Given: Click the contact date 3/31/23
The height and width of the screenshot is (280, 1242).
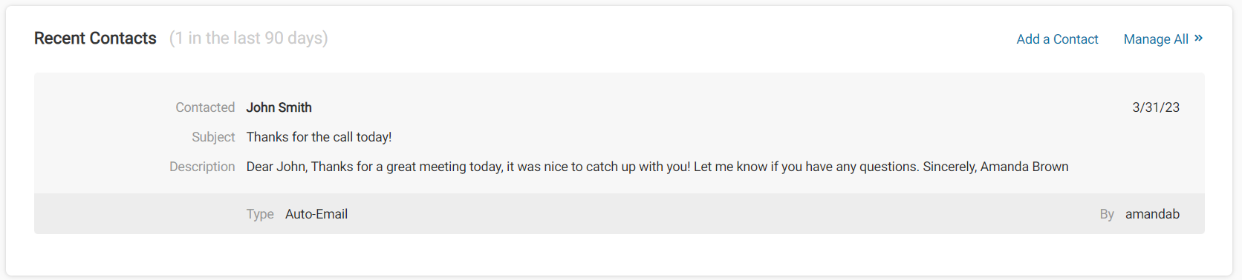Looking at the screenshot, I should tap(1156, 107).
